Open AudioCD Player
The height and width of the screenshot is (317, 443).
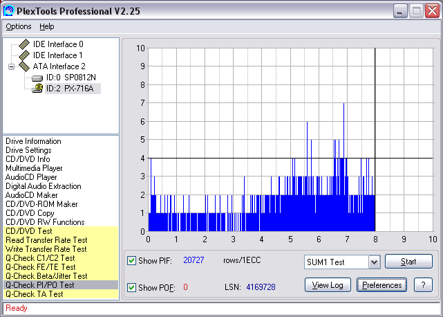(x=31, y=177)
